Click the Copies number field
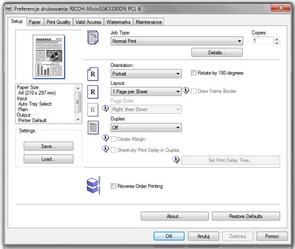This screenshot has height=249, width=295. [262, 41]
